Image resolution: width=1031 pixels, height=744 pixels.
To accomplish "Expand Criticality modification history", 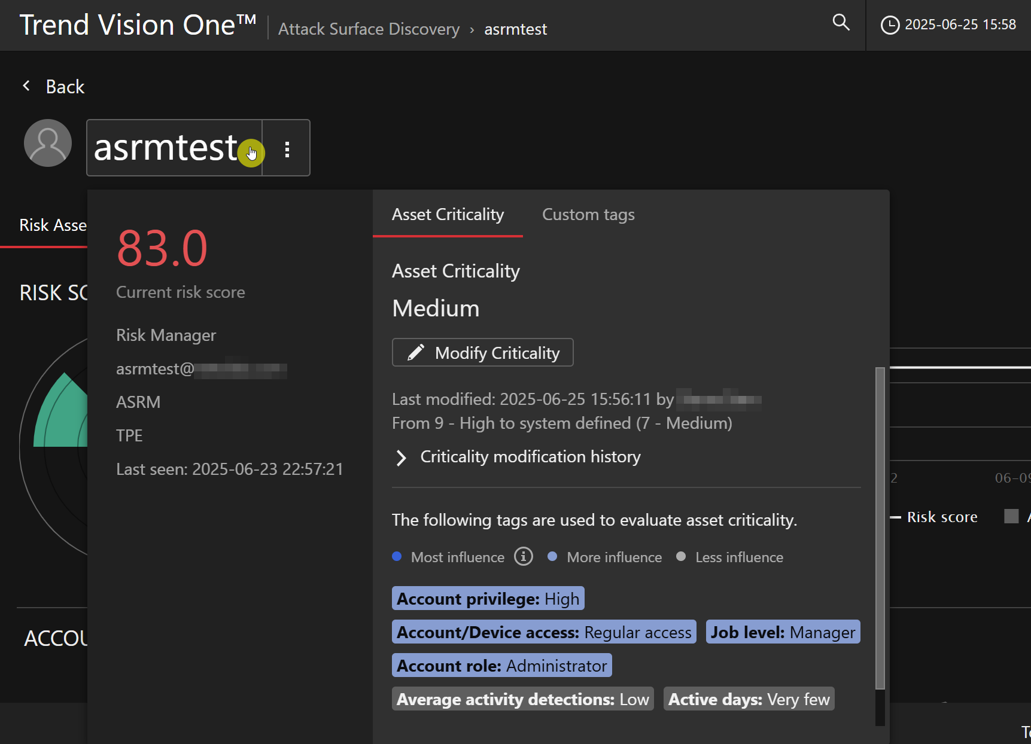I will pos(402,458).
